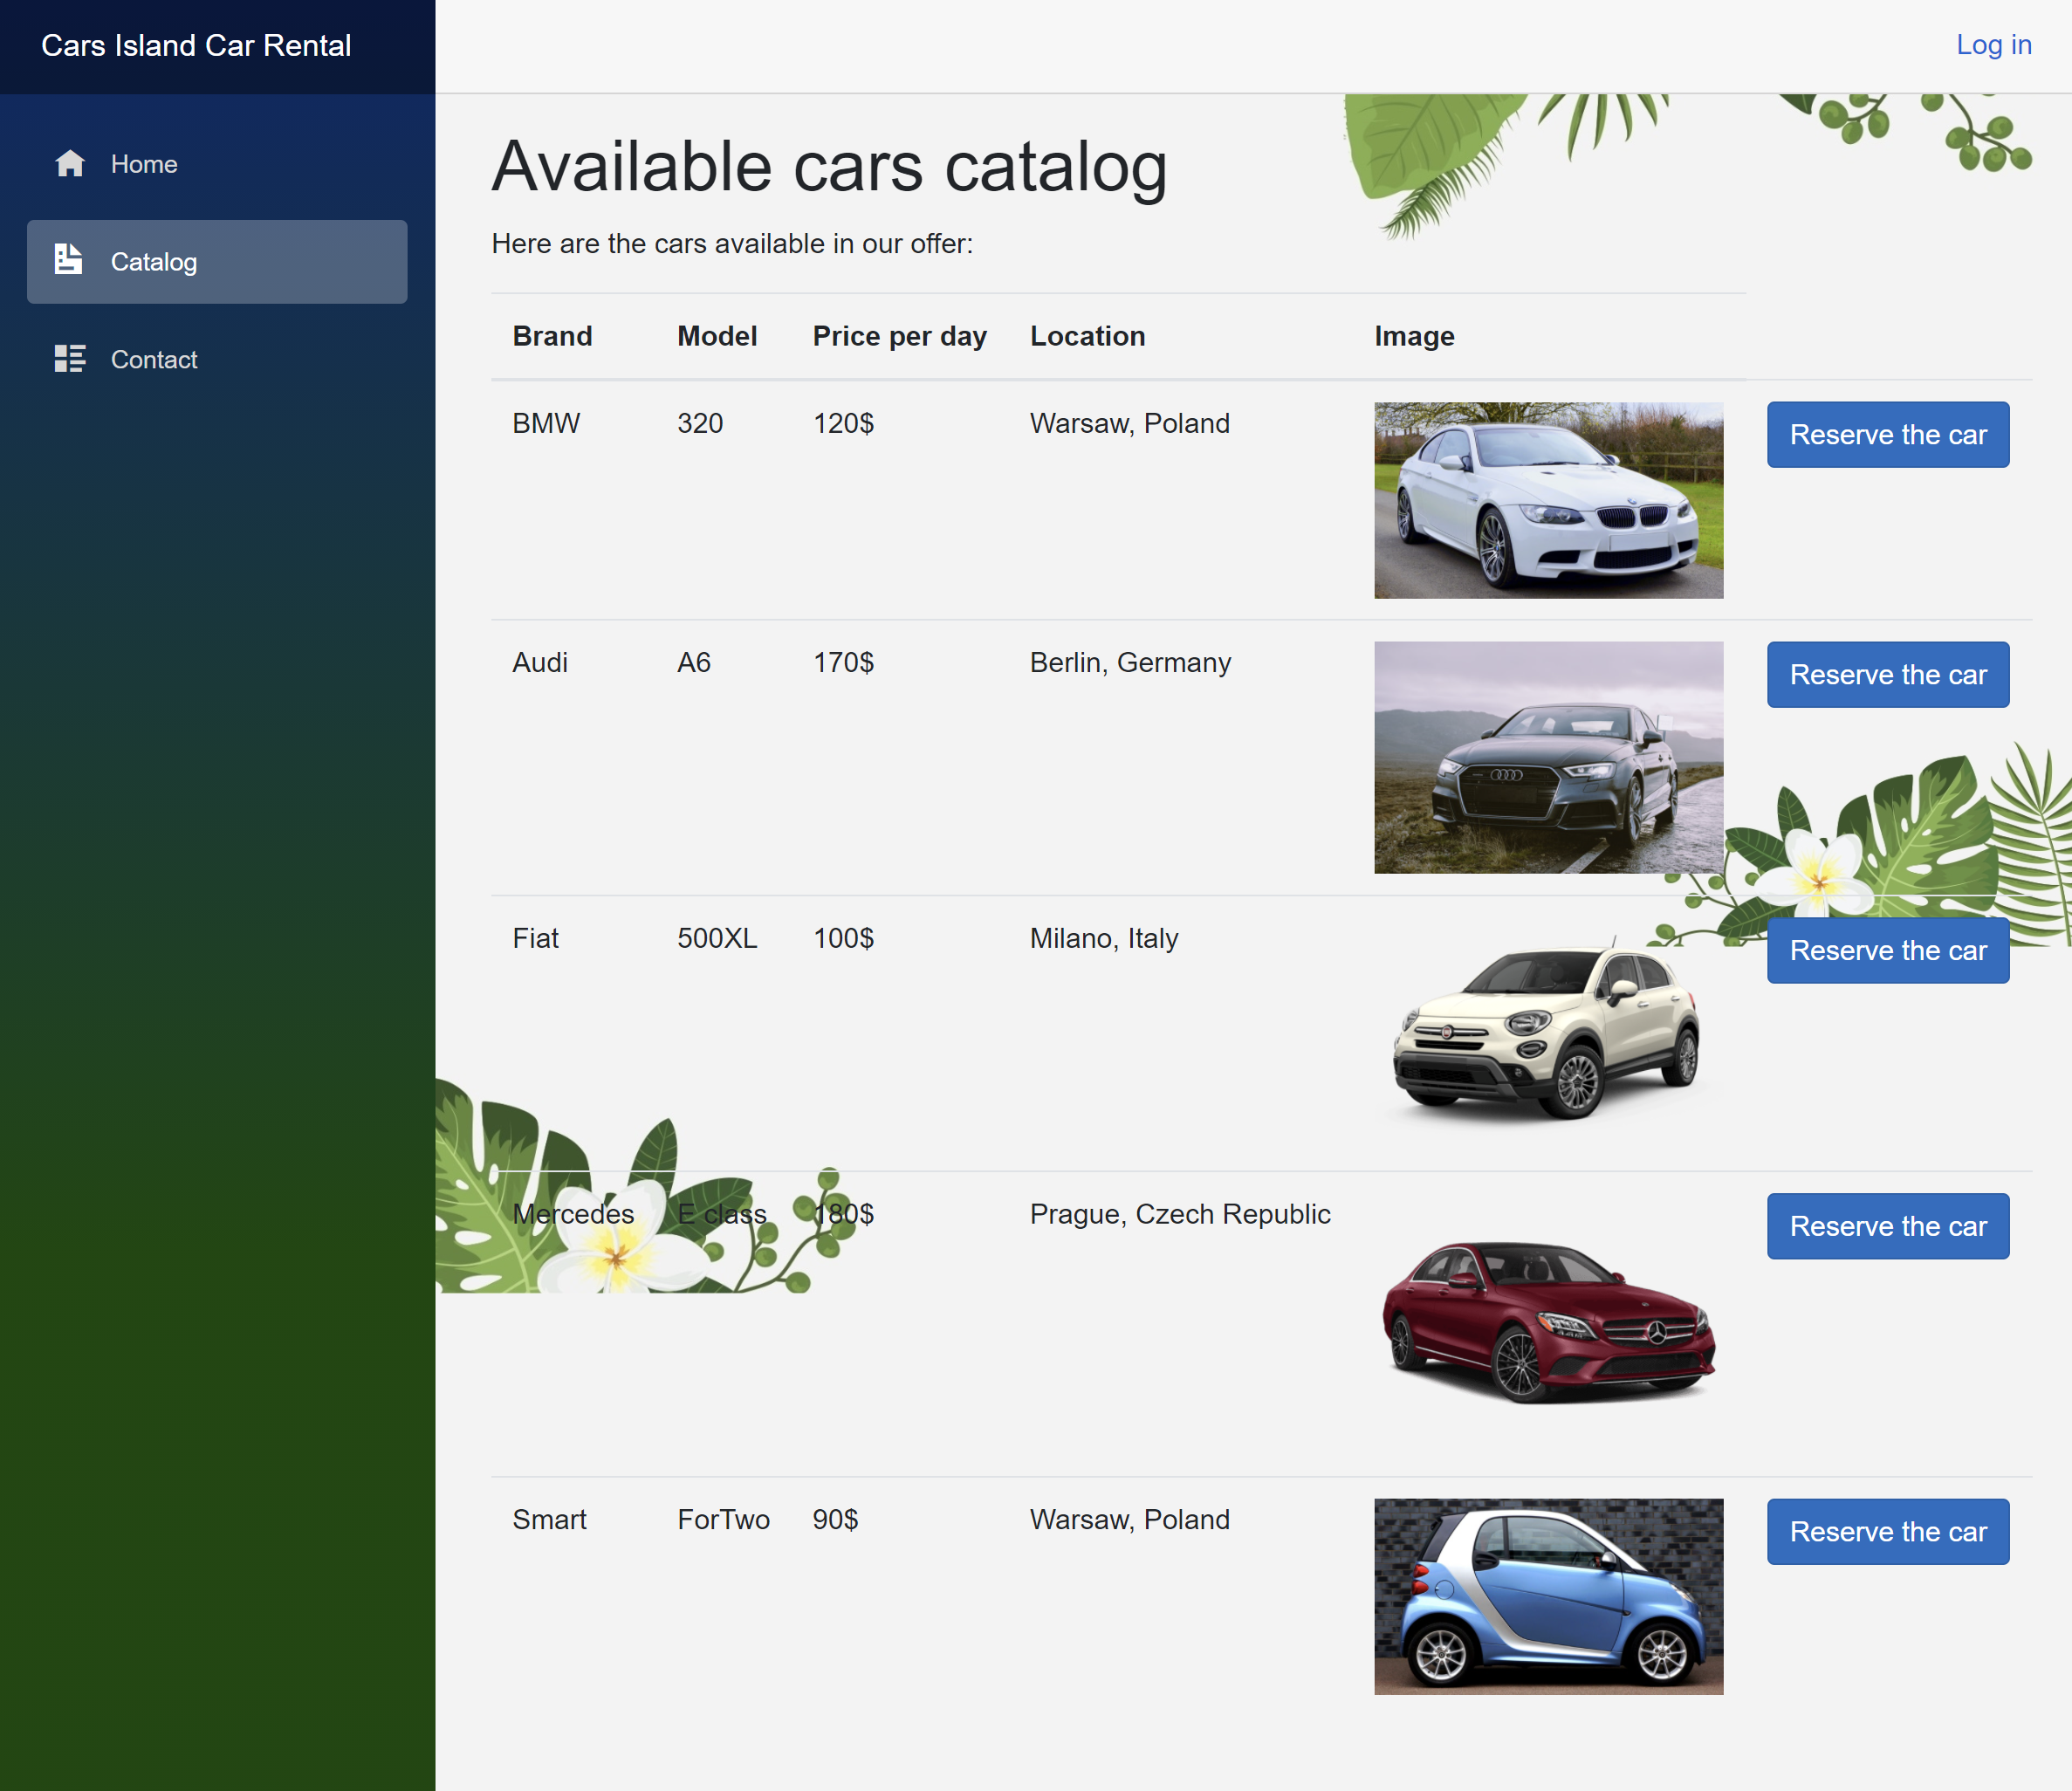The image size is (2072, 1791).
Task: Click the Price per day column header
Action: (899, 337)
